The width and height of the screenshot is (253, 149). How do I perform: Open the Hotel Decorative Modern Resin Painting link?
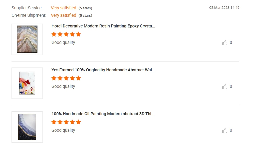pos(103,26)
